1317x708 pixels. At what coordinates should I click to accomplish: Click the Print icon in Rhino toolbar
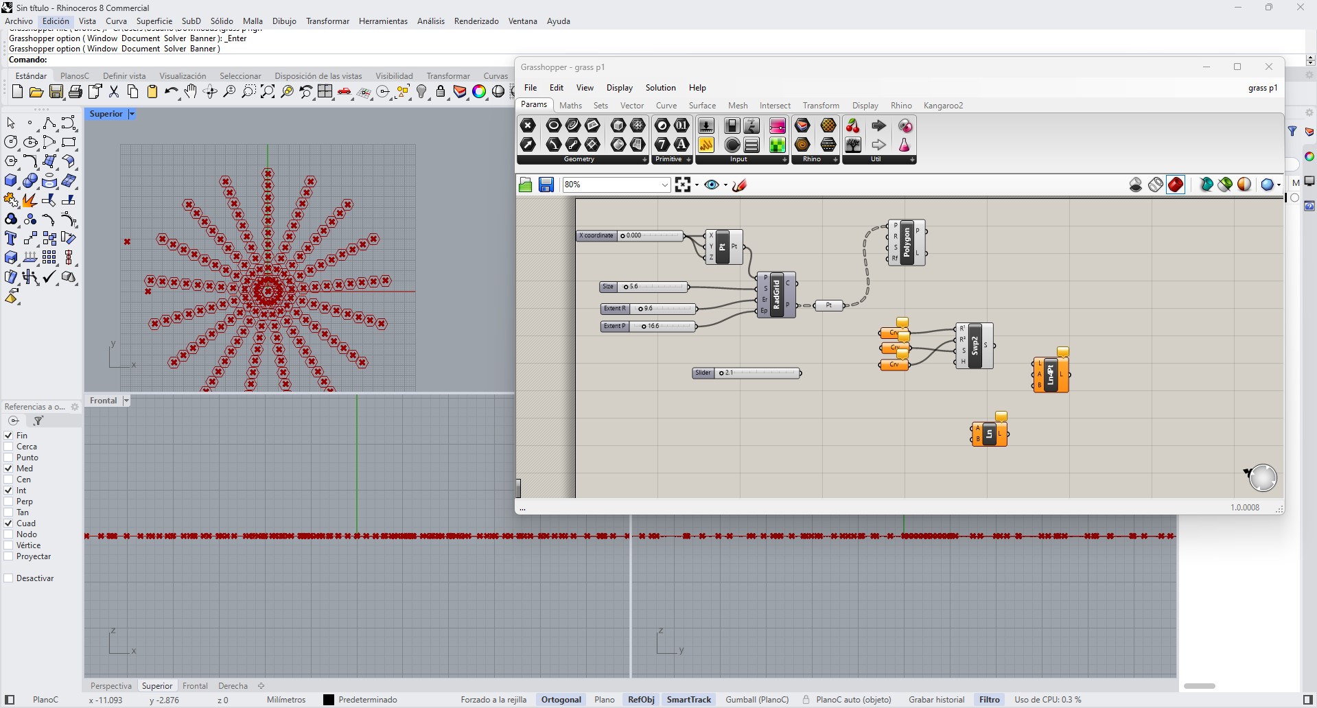[75, 92]
